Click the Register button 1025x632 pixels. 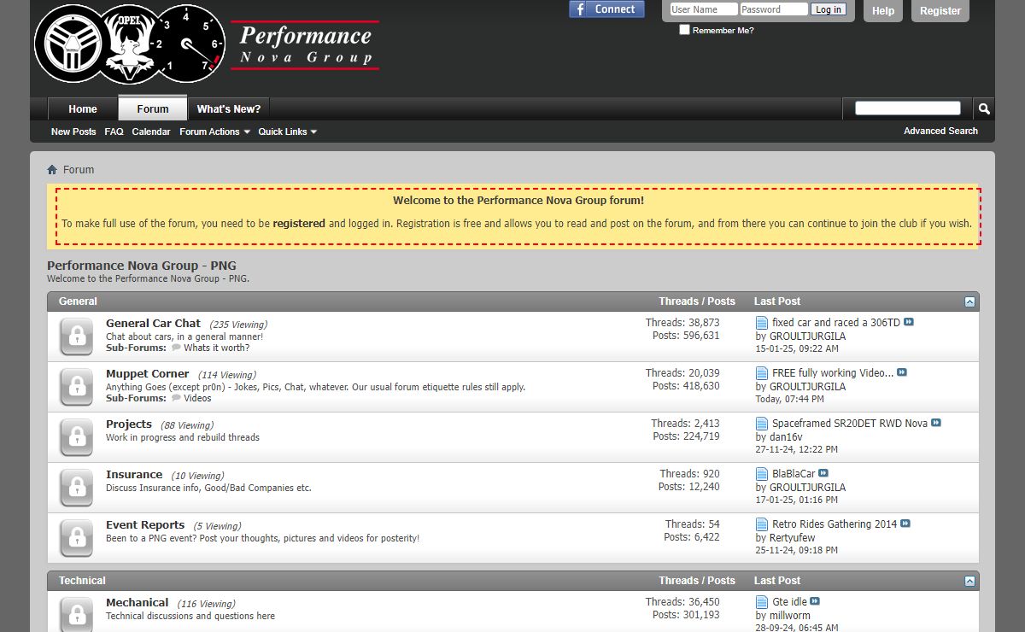tap(940, 11)
